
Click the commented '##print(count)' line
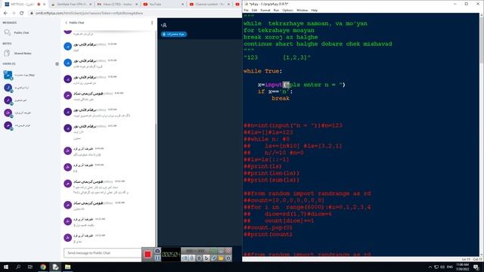(268, 234)
